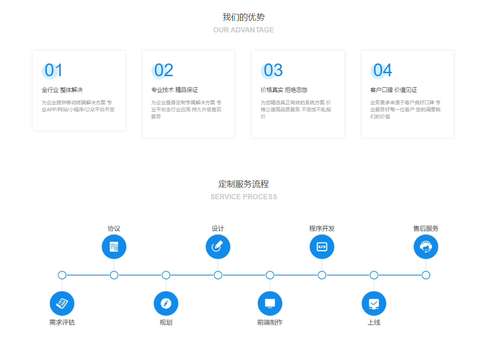
Task: Click the 03 number on third card
Action: [273, 70]
